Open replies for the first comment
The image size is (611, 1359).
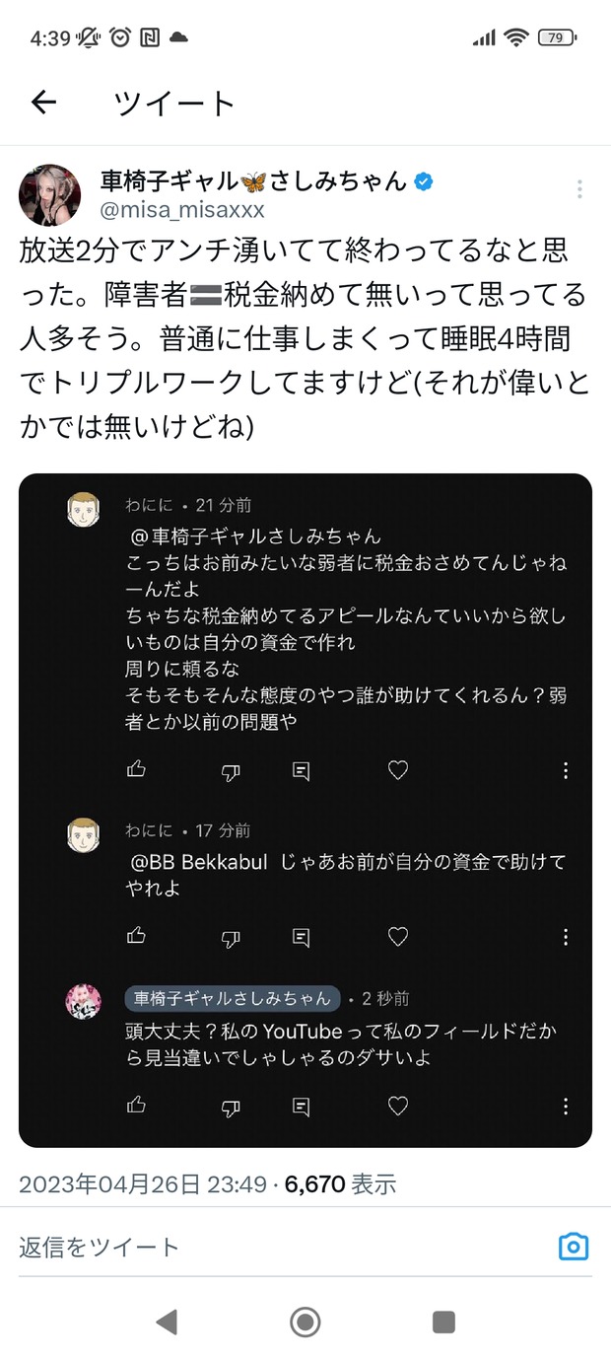(302, 771)
